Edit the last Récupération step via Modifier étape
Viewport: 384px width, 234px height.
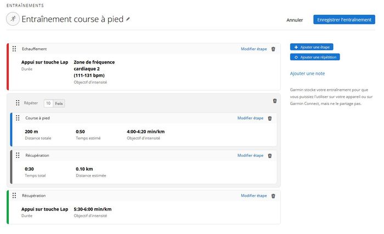253,196
